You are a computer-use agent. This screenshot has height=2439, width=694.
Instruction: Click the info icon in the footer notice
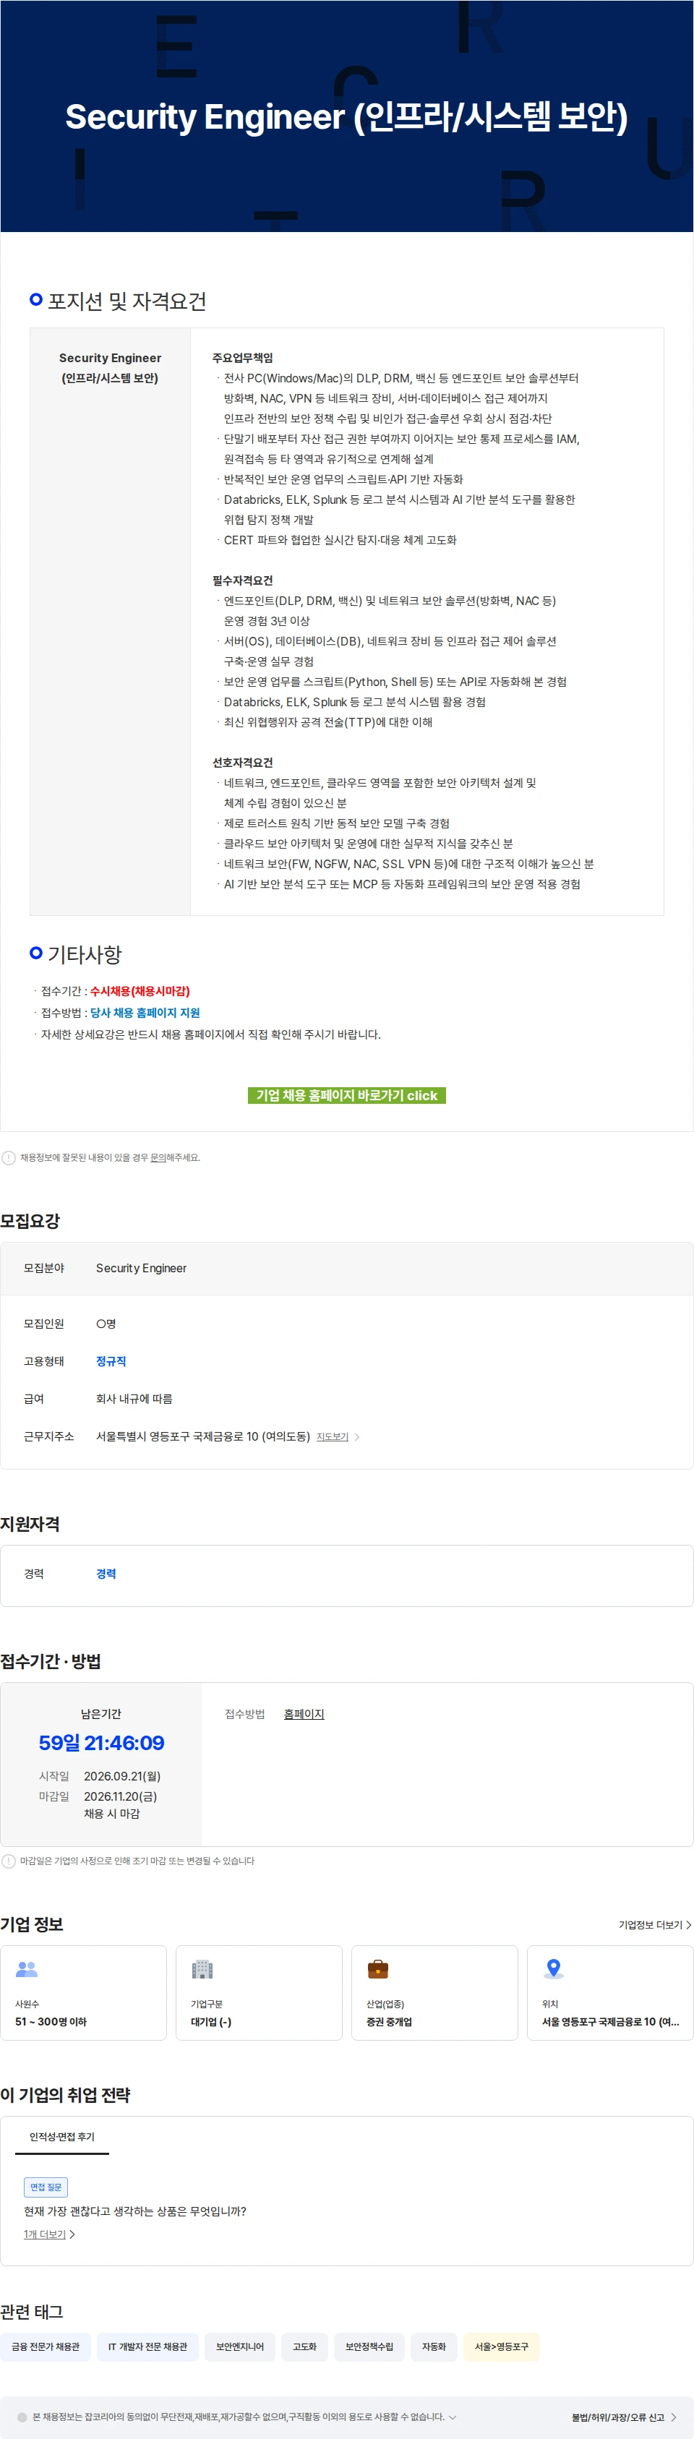pyautogui.click(x=22, y=2417)
